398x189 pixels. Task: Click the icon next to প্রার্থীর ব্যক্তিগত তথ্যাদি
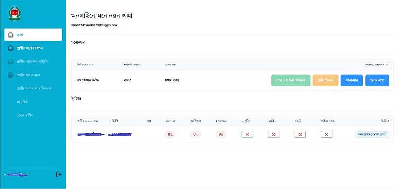click(x=10, y=62)
